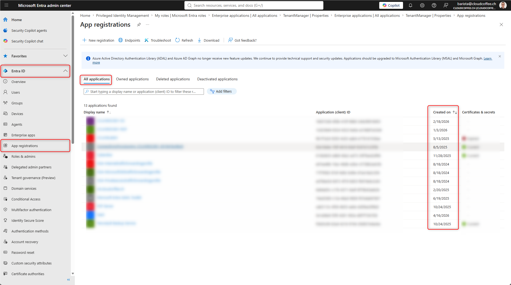Open the settings gear in top bar
This screenshot has height=285, width=511.
[x=422, y=5]
